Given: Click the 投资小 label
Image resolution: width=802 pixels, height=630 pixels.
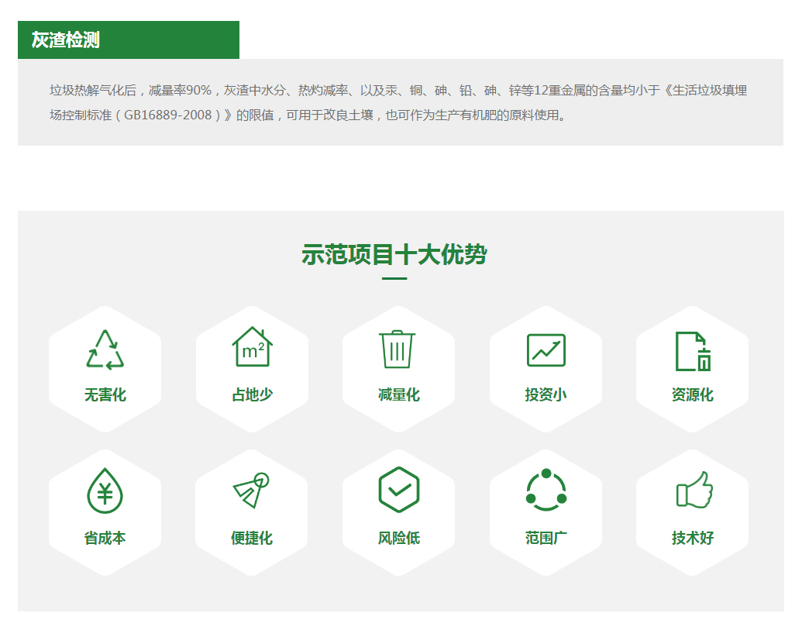Looking at the screenshot, I should point(546,395).
